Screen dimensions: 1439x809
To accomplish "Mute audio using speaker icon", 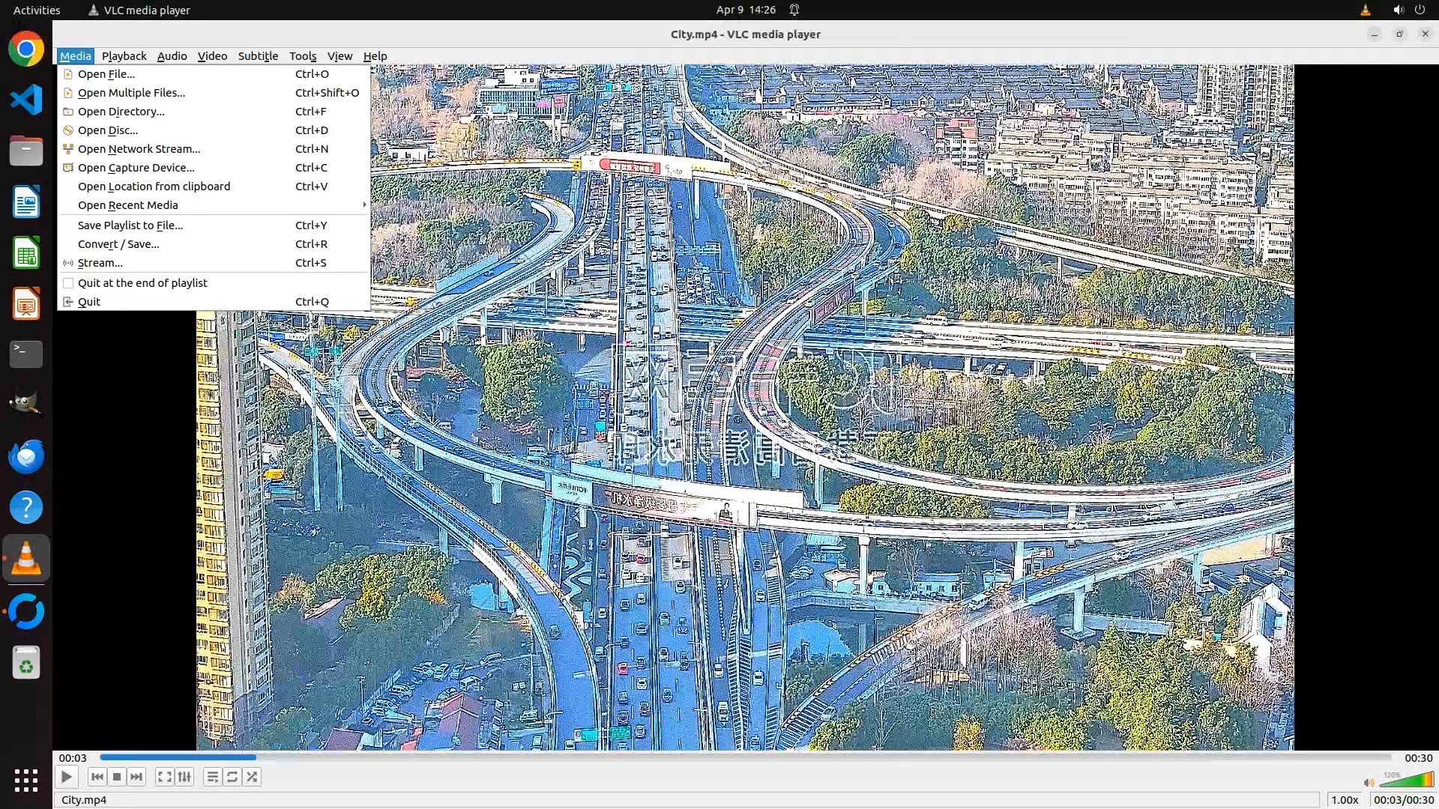I will click(1369, 782).
